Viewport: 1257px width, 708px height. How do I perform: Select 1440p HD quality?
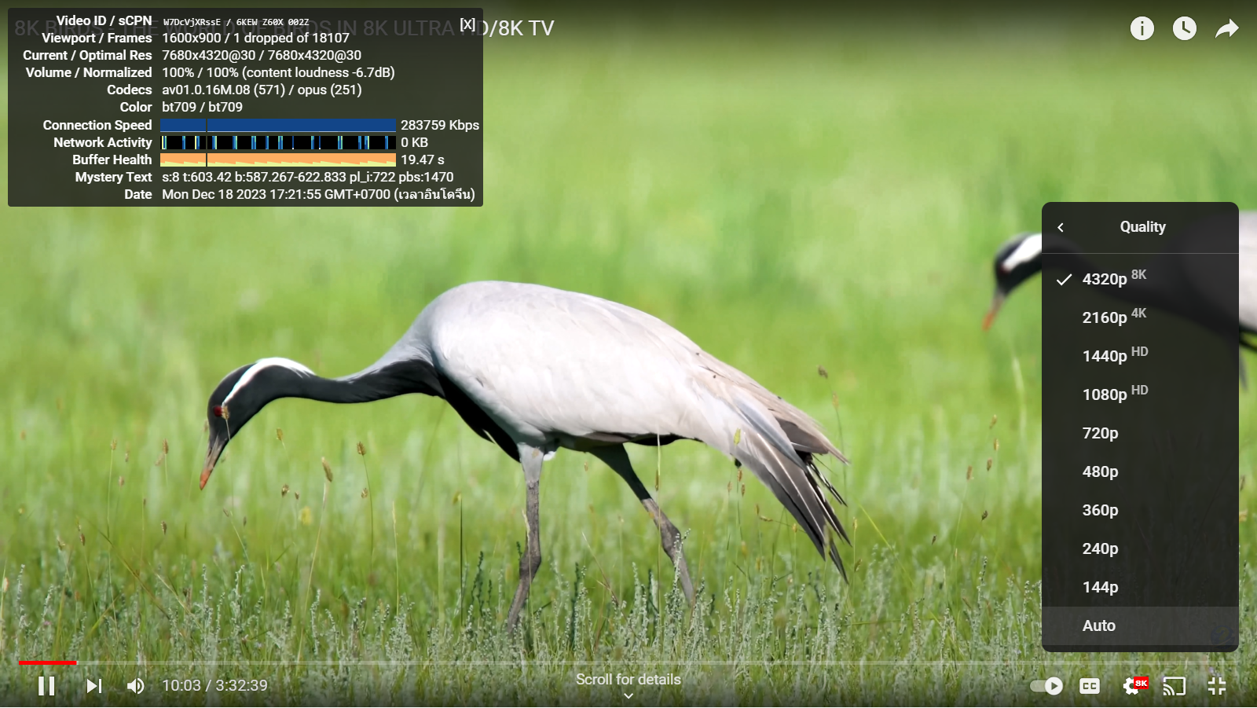[1140, 356]
